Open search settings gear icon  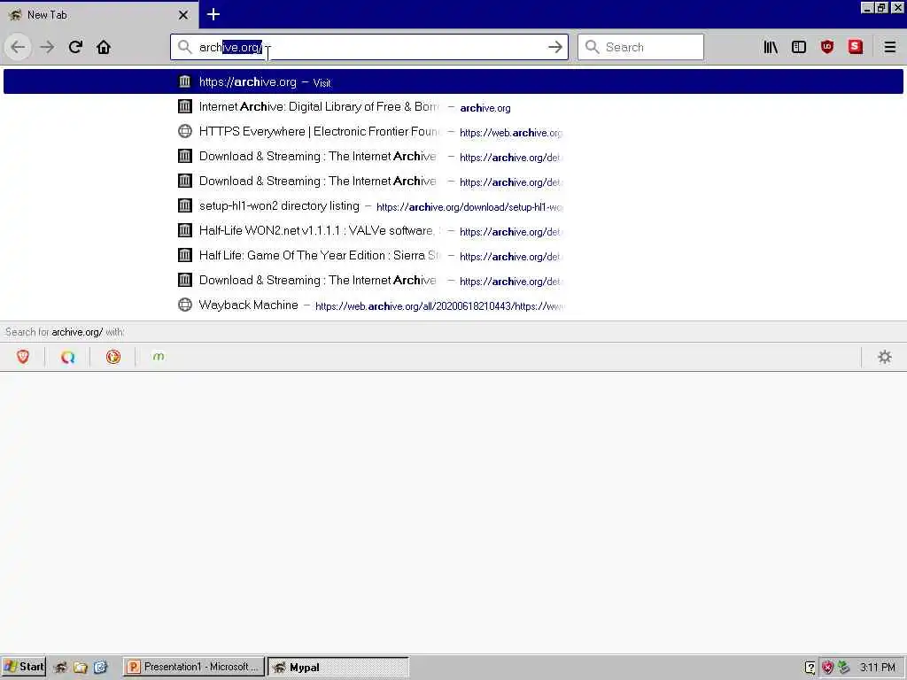(885, 357)
